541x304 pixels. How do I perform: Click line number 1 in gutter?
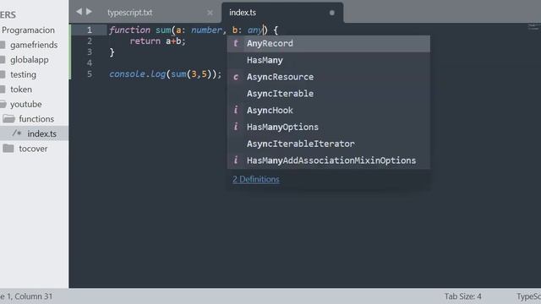click(90, 30)
